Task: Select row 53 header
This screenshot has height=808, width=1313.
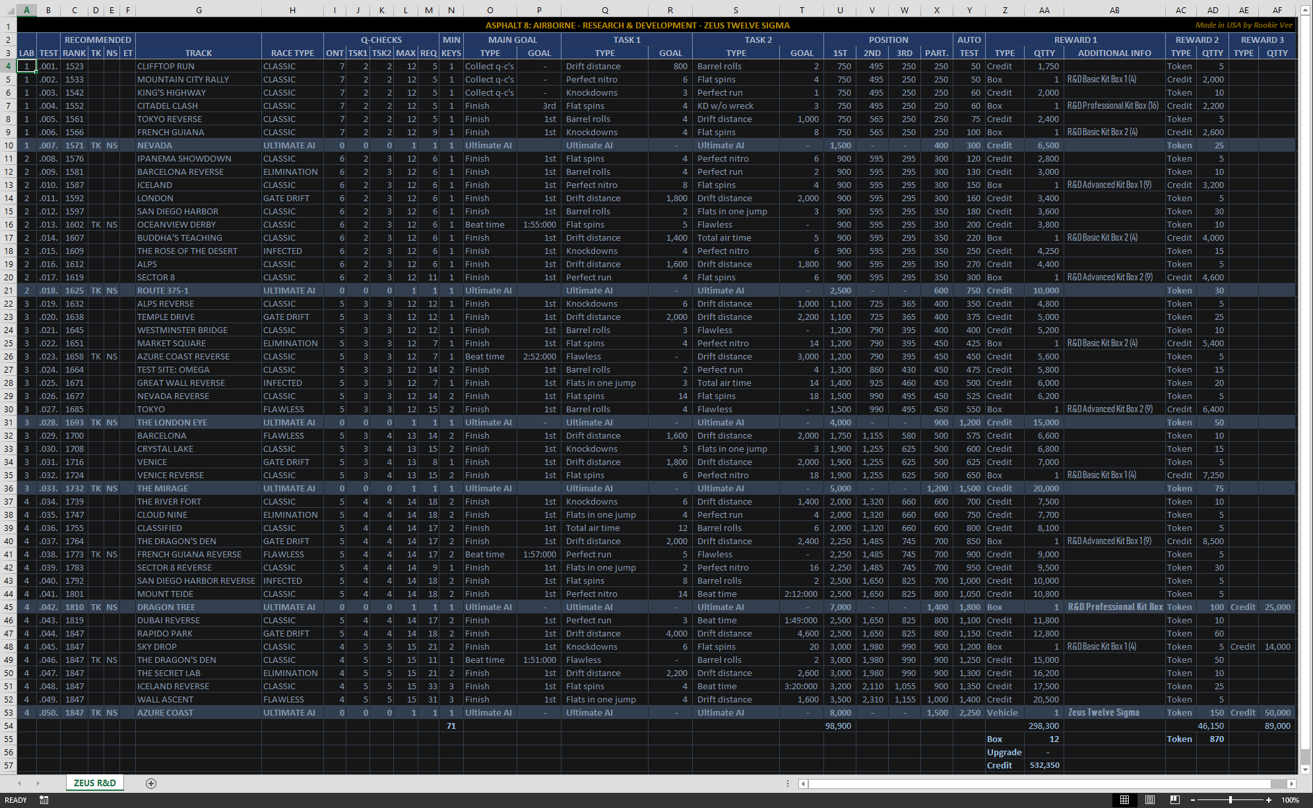Action: click(9, 712)
